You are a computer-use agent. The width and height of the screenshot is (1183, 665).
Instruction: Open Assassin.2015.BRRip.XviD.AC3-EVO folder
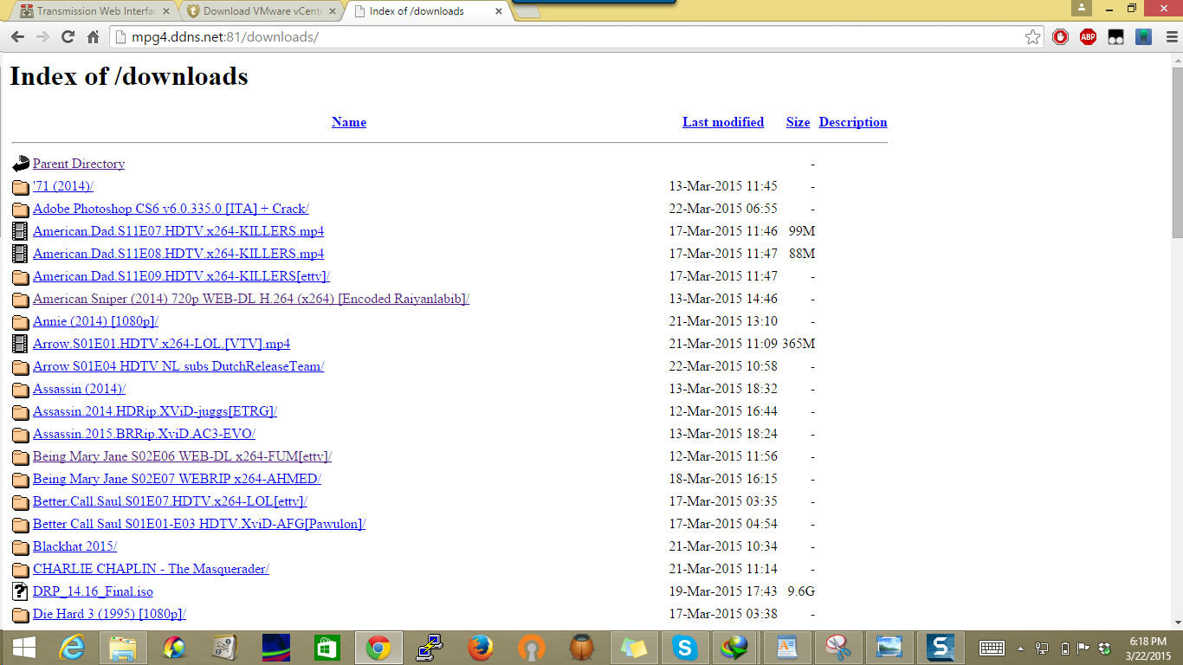tap(144, 434)
